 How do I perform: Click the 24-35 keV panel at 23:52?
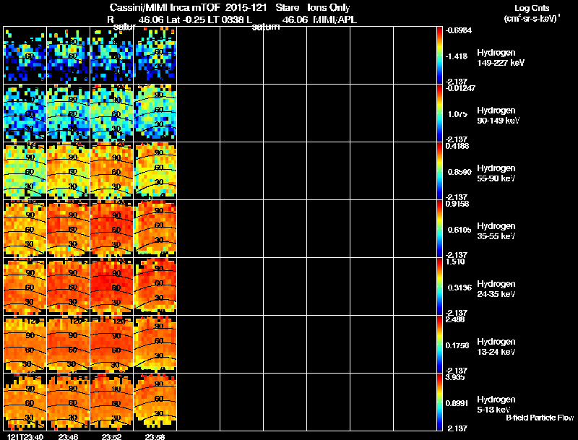112,286
